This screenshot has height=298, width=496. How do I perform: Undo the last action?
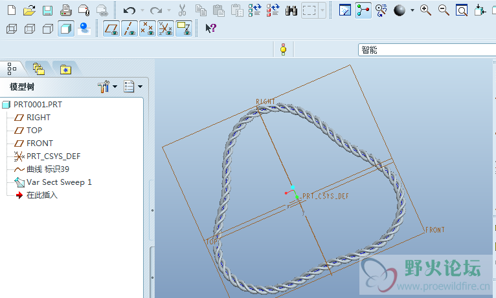tap(129, 11)
